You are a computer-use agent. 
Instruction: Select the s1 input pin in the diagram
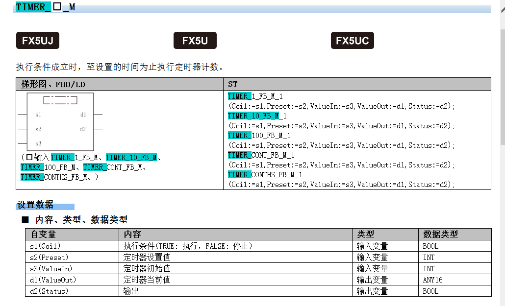click(x=38, y=115)
